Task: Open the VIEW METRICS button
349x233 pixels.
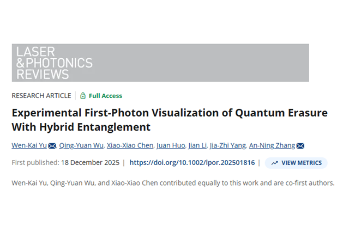Action: 296,163
